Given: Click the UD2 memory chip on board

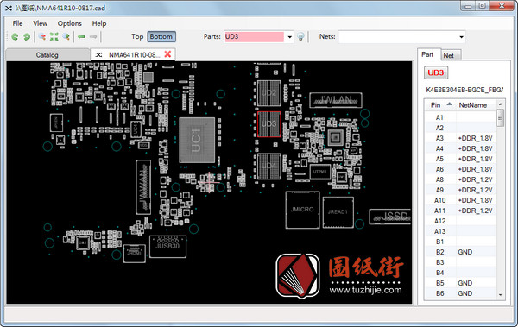Looking at the screenshot, I should [x=268, y=93].
